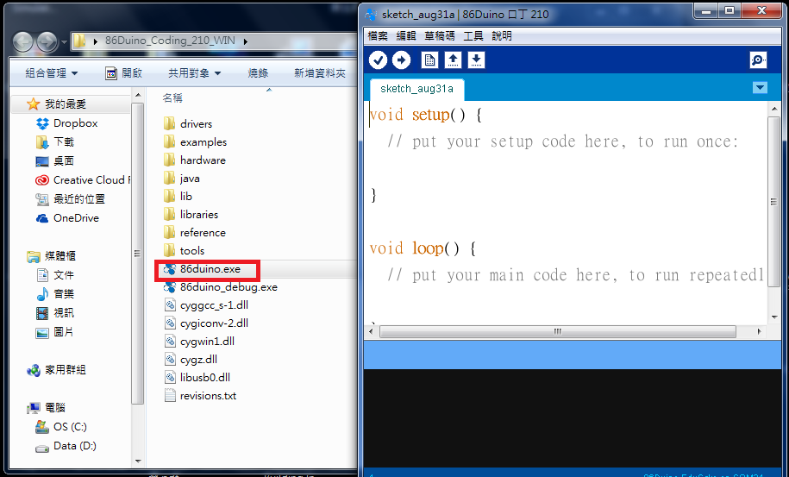Click the Upload arrow icon
The height and width of the screenshot is (477, 789).
point(401,60)
